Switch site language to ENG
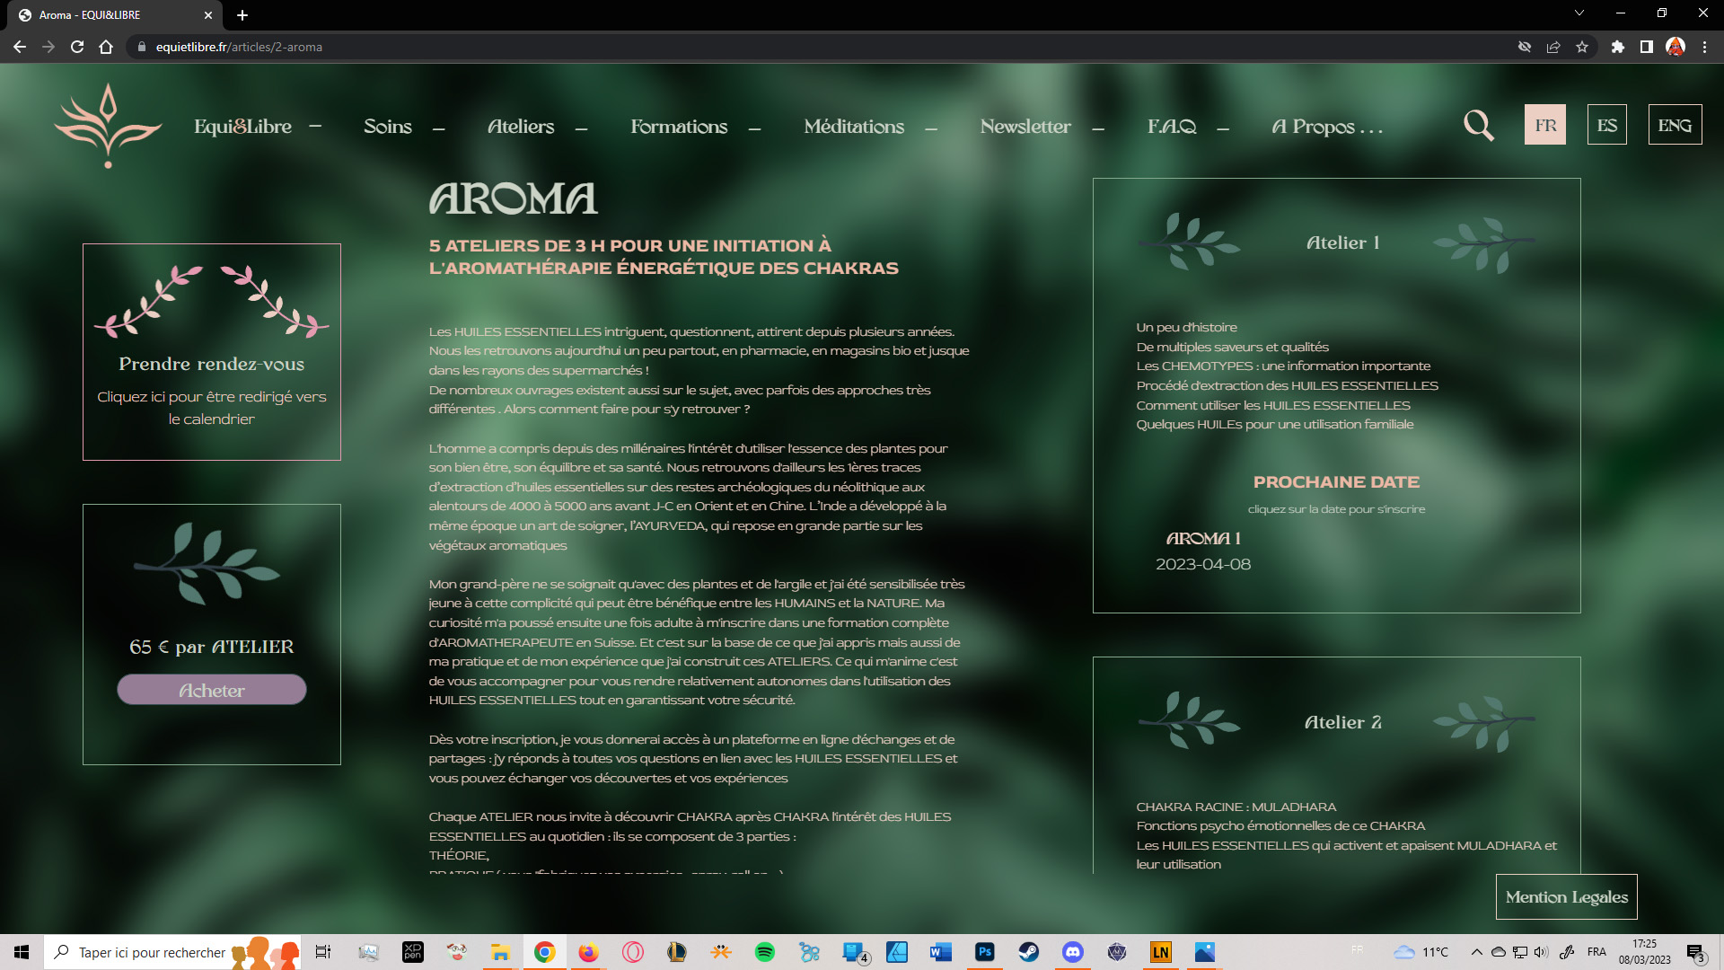 point(1675,126)
